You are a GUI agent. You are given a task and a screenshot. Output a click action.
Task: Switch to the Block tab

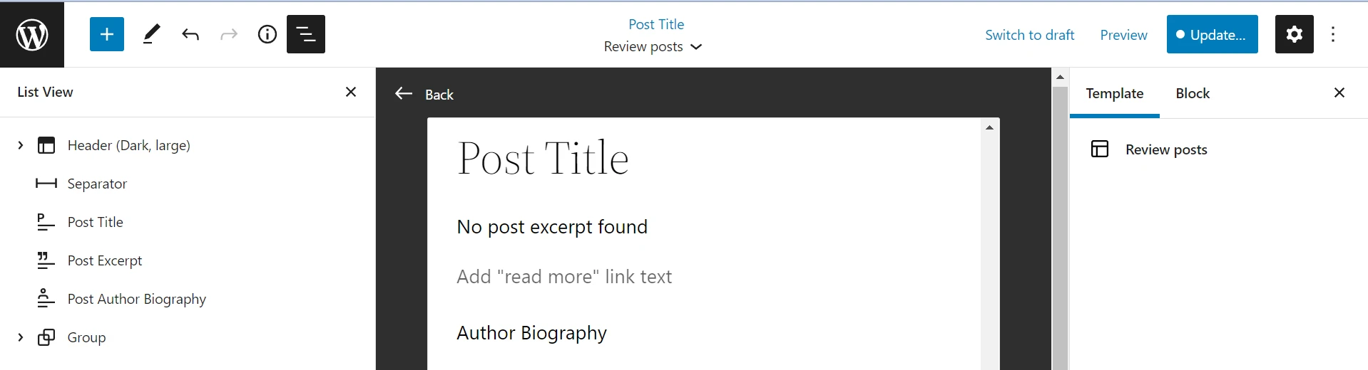[1193, 93]
